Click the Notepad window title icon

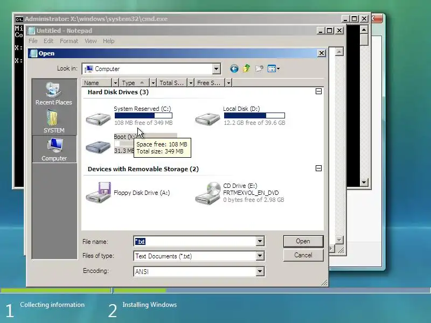click(x=32, y=31)
